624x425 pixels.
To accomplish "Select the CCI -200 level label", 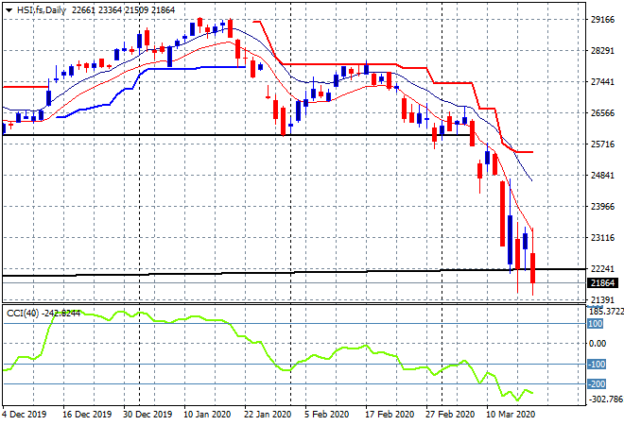I will 597,384.
